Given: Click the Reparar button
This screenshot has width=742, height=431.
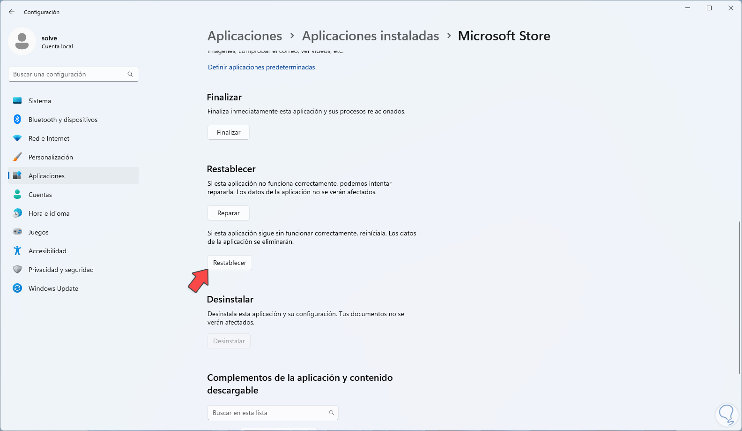Looking at the screenshot, I should (x=229, y=213).
